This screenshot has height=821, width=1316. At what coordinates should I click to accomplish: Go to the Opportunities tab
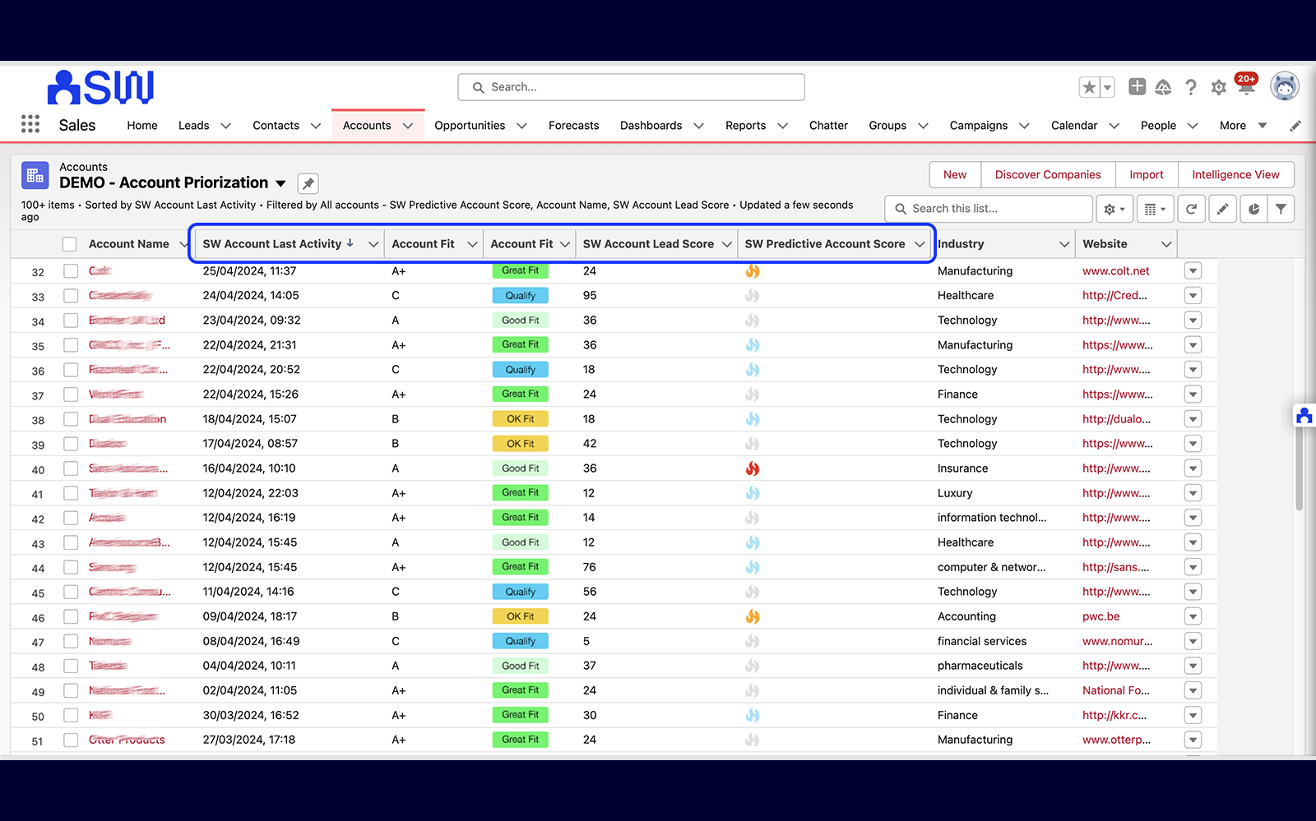pos(470,126)
